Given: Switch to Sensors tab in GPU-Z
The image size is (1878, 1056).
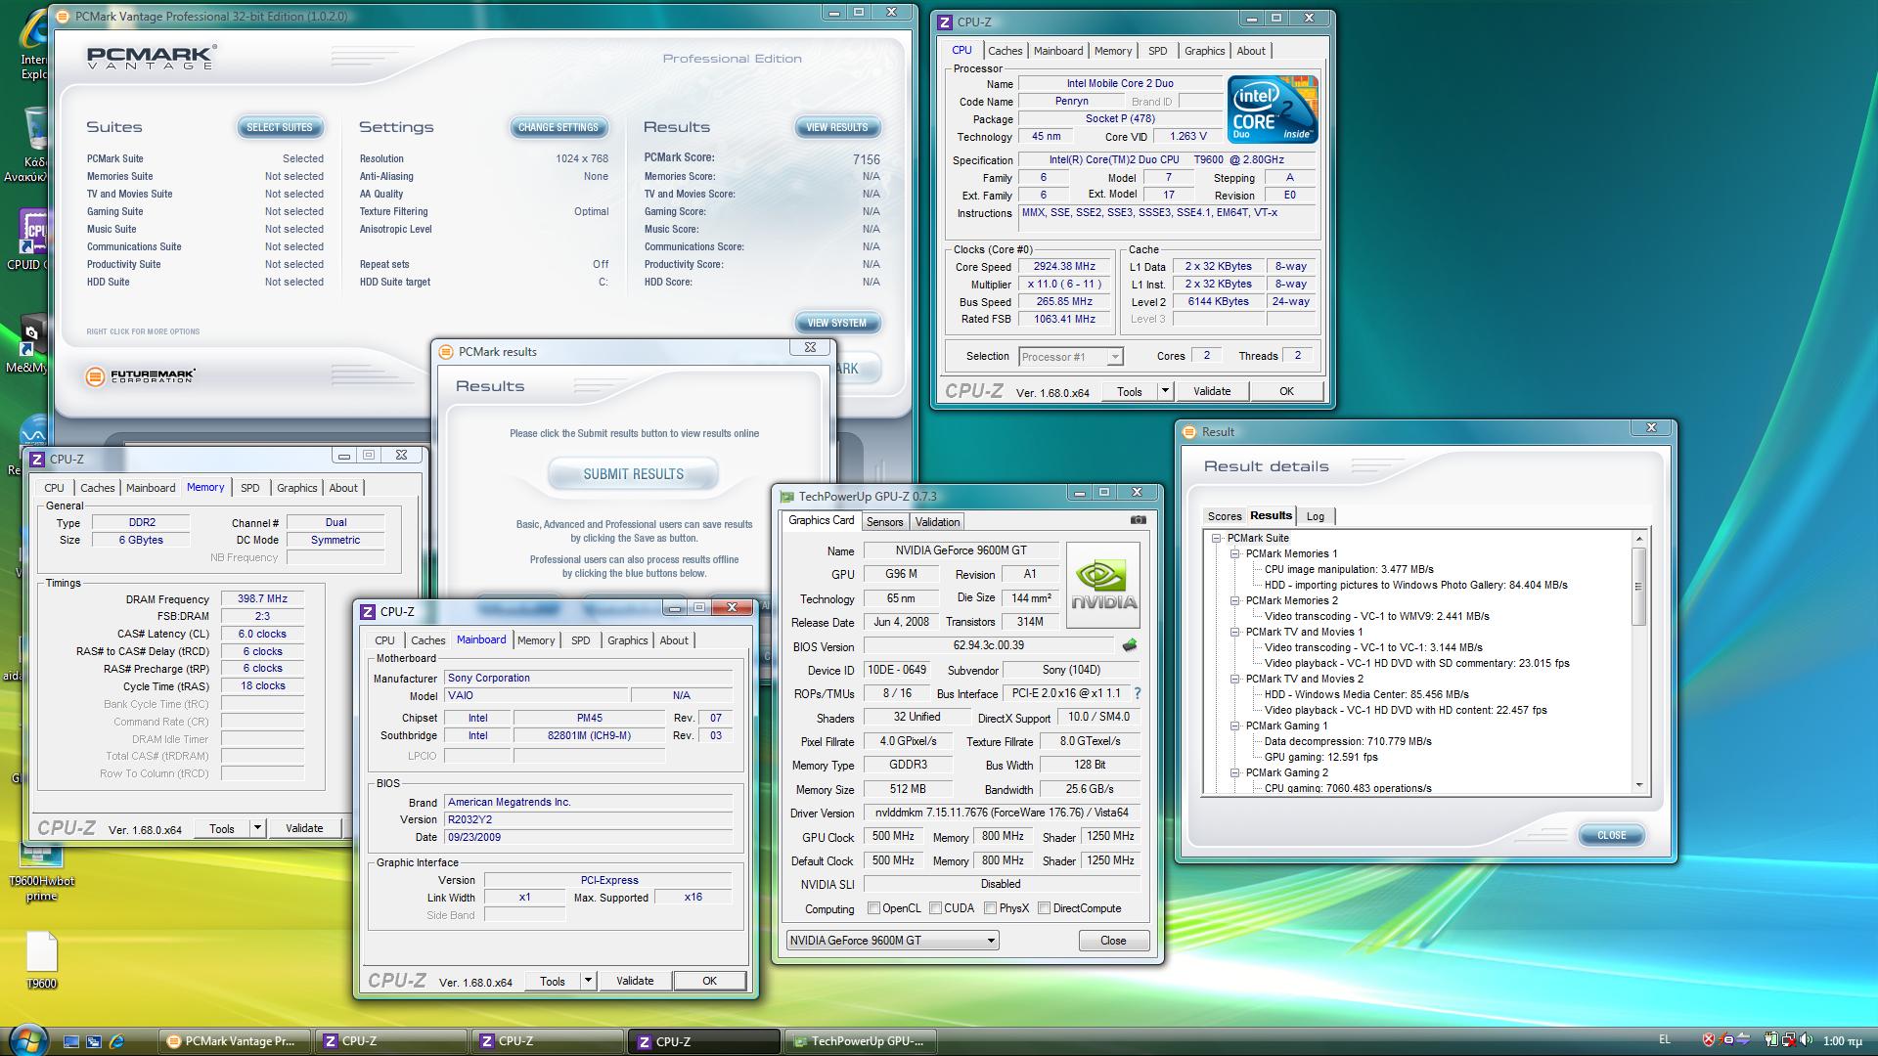Looking at the screenshot, I should pos(884,522).
